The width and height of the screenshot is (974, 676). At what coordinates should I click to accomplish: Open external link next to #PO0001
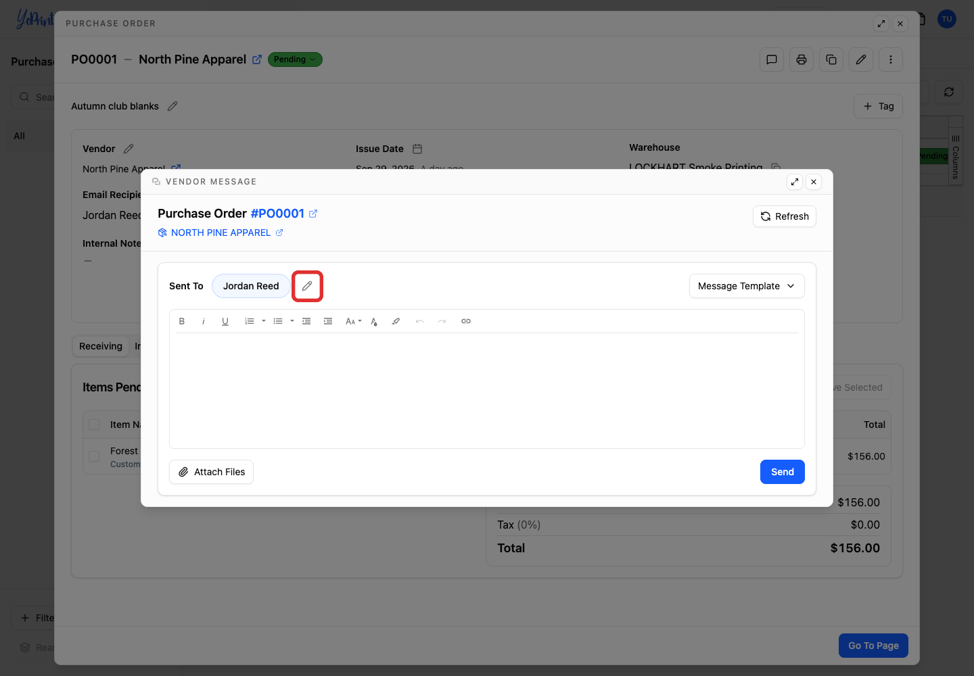click(313, 214)
